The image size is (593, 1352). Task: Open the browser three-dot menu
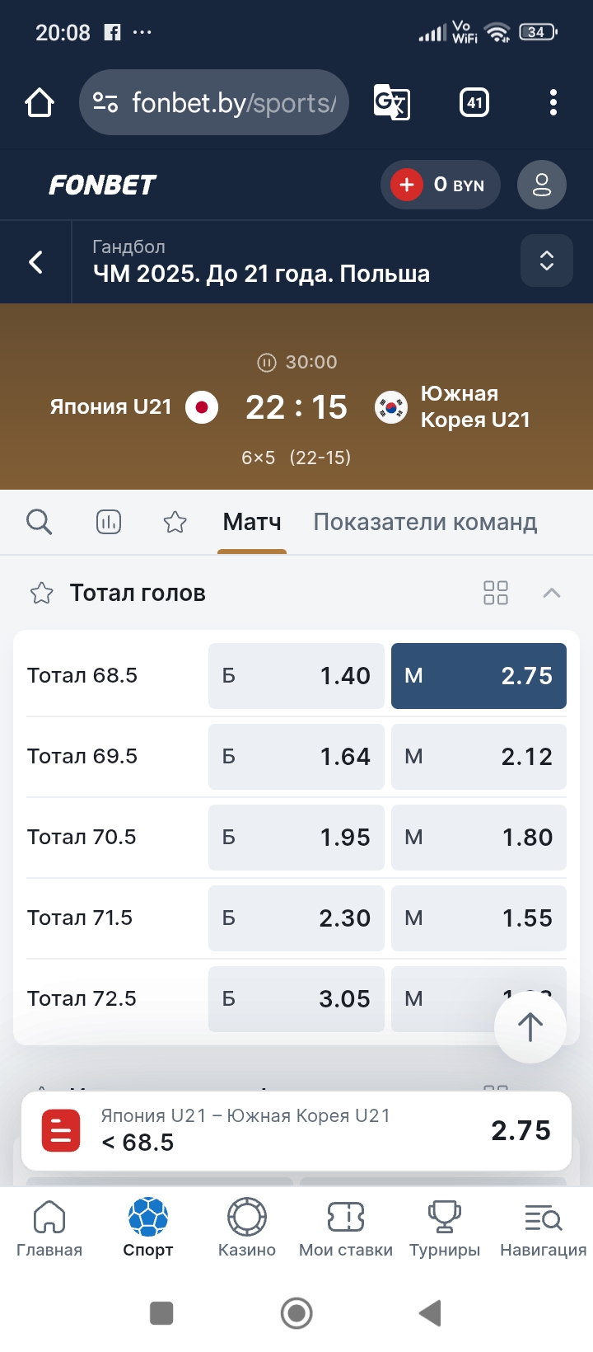(x=553, y=103)
